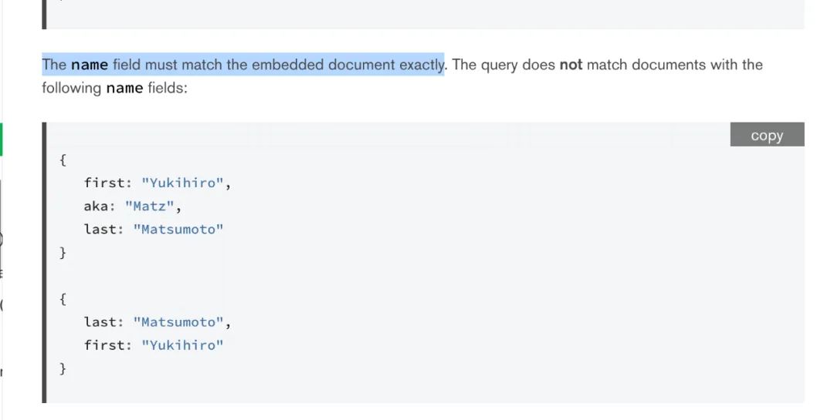Click the copy button on the code block
The height and width of the screenshot is (420, 834).
click(x=767, y=135)
